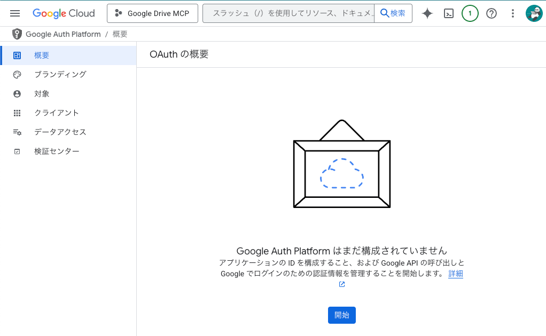Open the Google Drive MCP project picker
546x336 pixels.
pyautogui.click(x=152, y=13)
